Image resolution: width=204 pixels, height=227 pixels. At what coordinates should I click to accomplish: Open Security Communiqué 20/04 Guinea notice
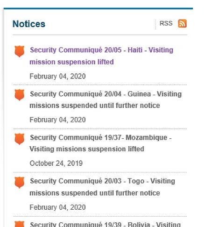click(x=106, y=99)
